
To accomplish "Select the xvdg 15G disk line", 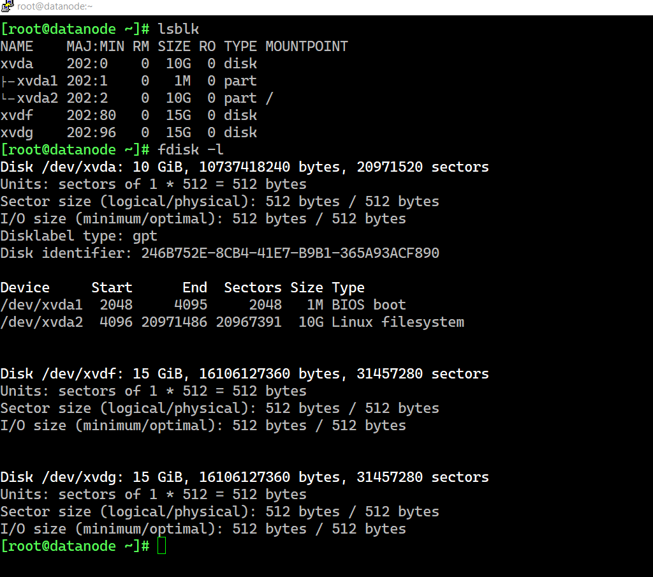I will pos(128,132).
